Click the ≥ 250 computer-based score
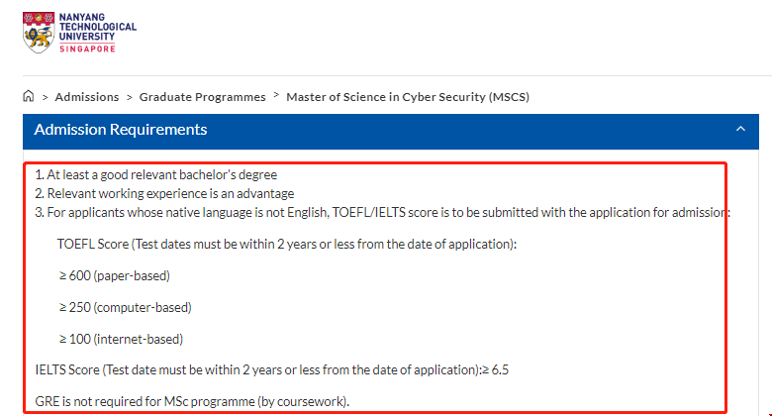This screenshot has height=416, width=772. tap(125, 307)
